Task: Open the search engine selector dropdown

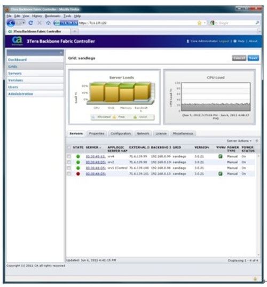Action: (x=214, y=23)
